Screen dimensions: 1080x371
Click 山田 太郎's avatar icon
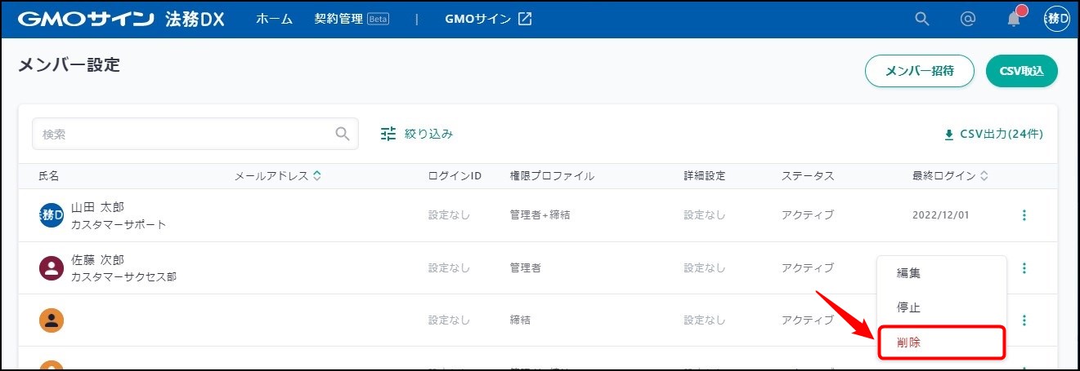(x=52, y=215)
